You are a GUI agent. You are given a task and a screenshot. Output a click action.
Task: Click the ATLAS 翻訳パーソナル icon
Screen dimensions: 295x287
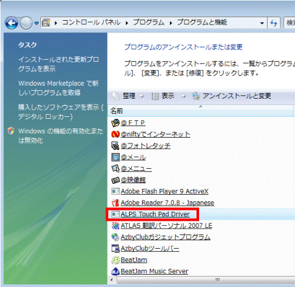[115, 226]
